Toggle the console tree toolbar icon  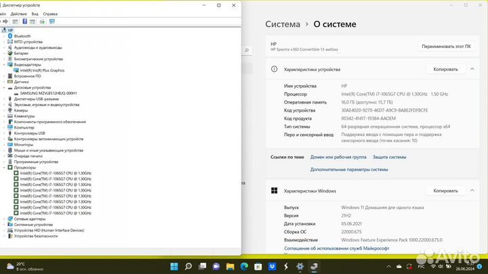15,22
